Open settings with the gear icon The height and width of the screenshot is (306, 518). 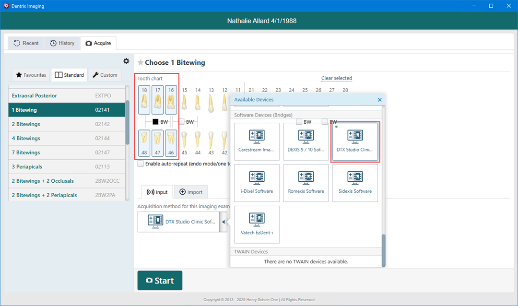(x=126, y=61)
